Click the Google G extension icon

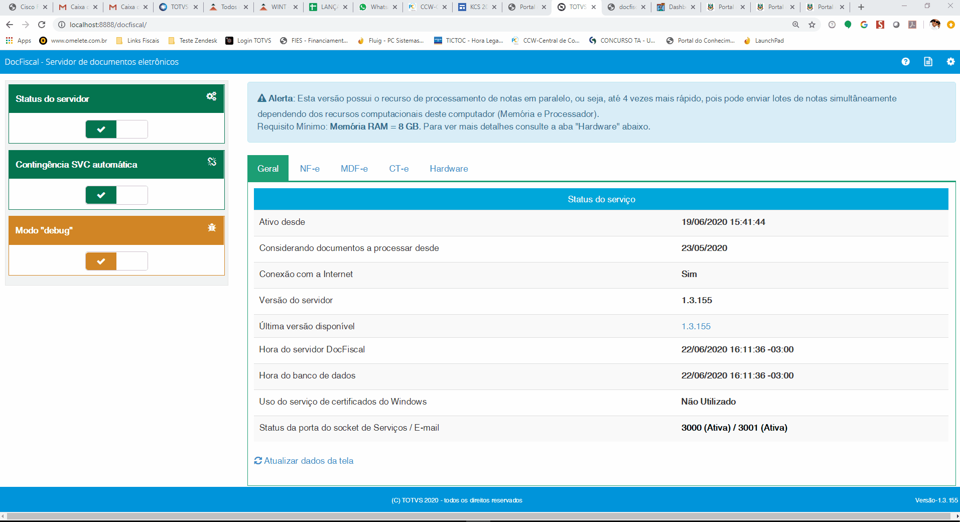(864, 25)
